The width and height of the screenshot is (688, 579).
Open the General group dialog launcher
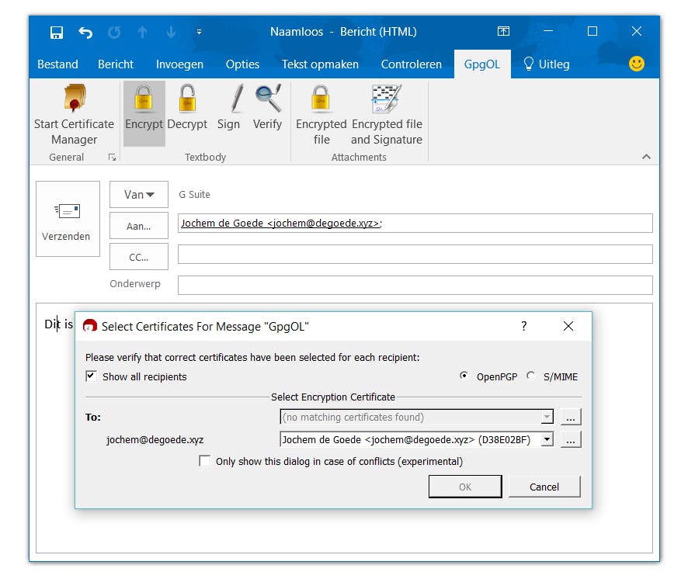(112, 157)
